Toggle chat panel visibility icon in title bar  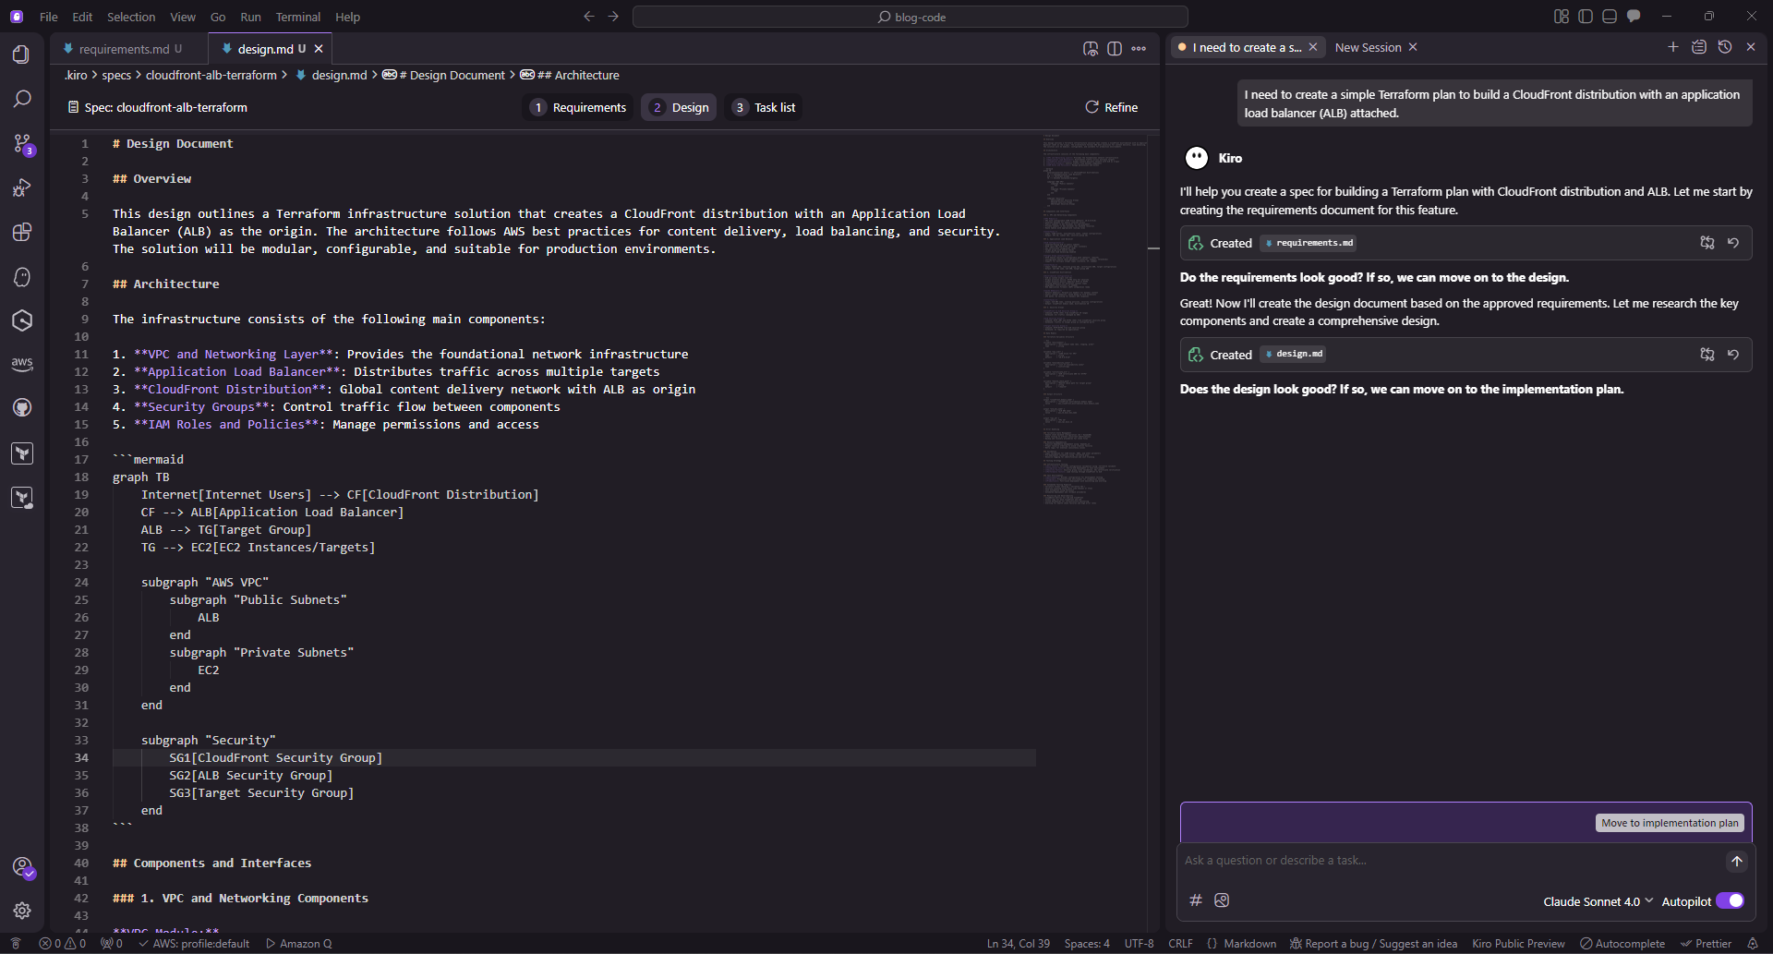(x=1634, y=17)
